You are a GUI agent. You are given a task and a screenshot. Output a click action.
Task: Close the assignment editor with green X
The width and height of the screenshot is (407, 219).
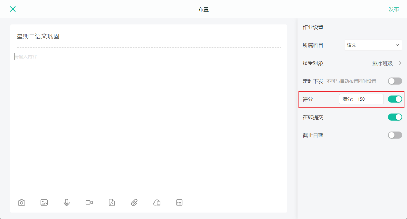(13, 9)
